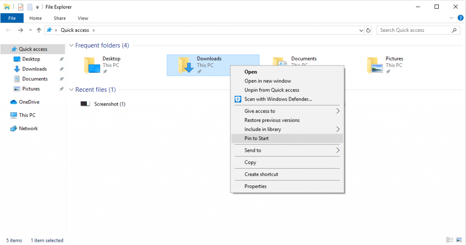
Task: Select Quick access in the navigation pane
Action: [33, 49]
